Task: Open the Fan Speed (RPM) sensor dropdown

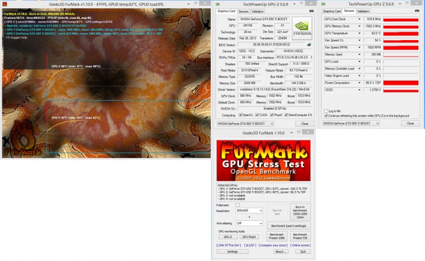Action: coord(359,47)
